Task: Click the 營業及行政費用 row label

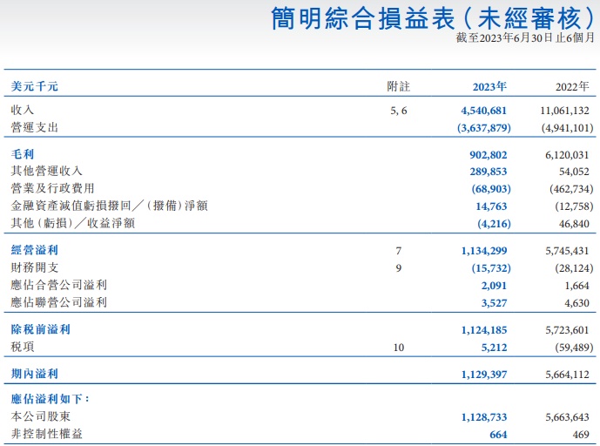Action: [x=52, y=188]
